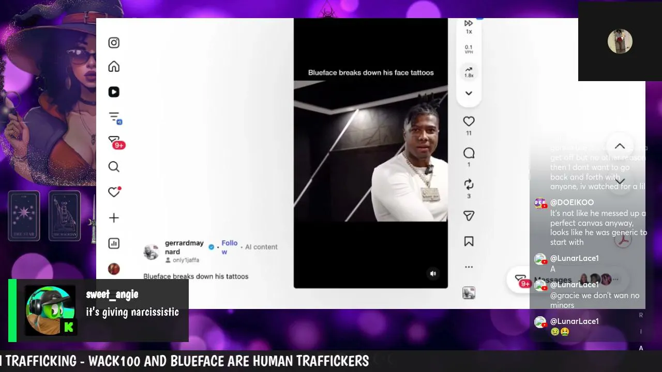This screenshot has width=662, height=372.
Task: Collapse the speed controls with the down chevron
Action: click(x=469, y=94)
